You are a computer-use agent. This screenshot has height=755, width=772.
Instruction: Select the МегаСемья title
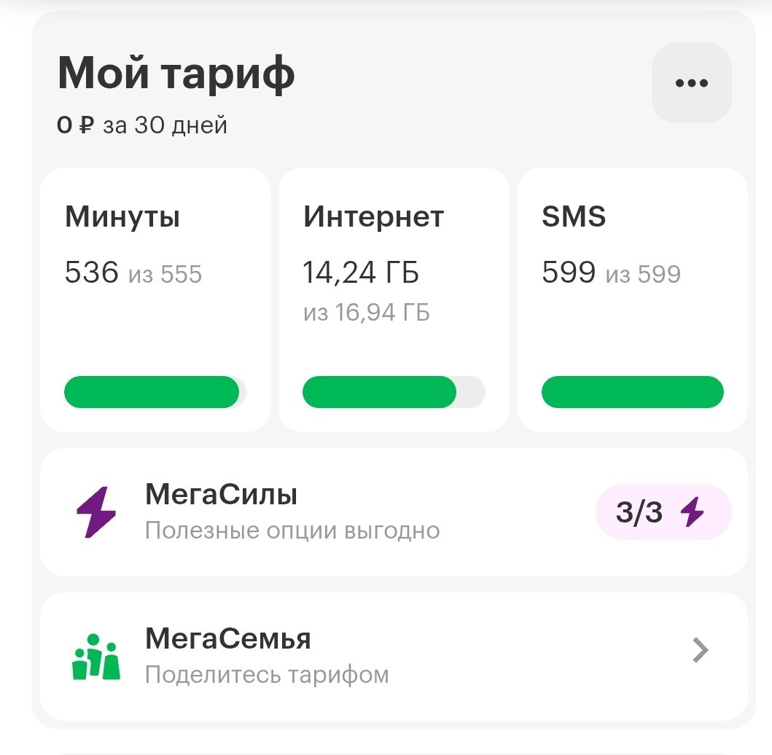(x=227, y=639)
